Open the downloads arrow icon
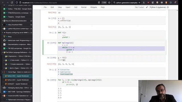Screen dimensions: 182x102 [144, 3]
